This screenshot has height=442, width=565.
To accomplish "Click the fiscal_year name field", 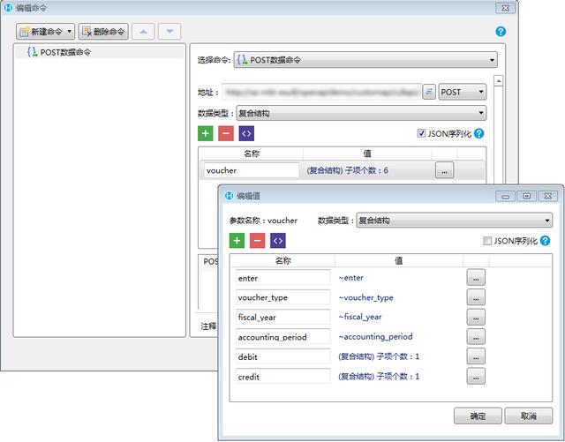I will (282, 318).
